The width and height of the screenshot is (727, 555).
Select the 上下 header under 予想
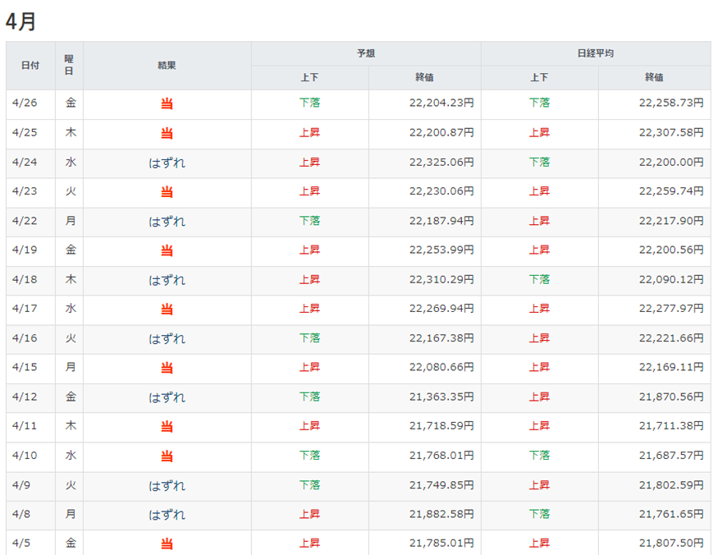[x=309, y=78]
